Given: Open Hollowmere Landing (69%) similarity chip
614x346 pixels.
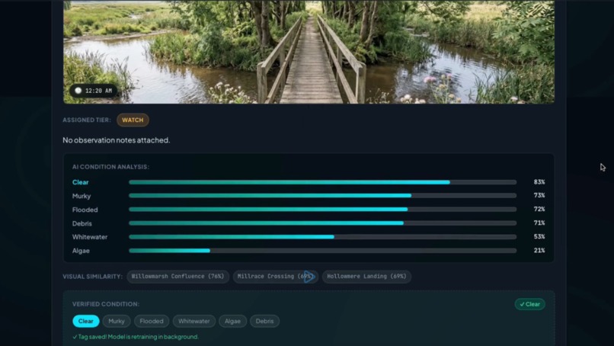Looking at the screenshot, I should click(366, 276).
